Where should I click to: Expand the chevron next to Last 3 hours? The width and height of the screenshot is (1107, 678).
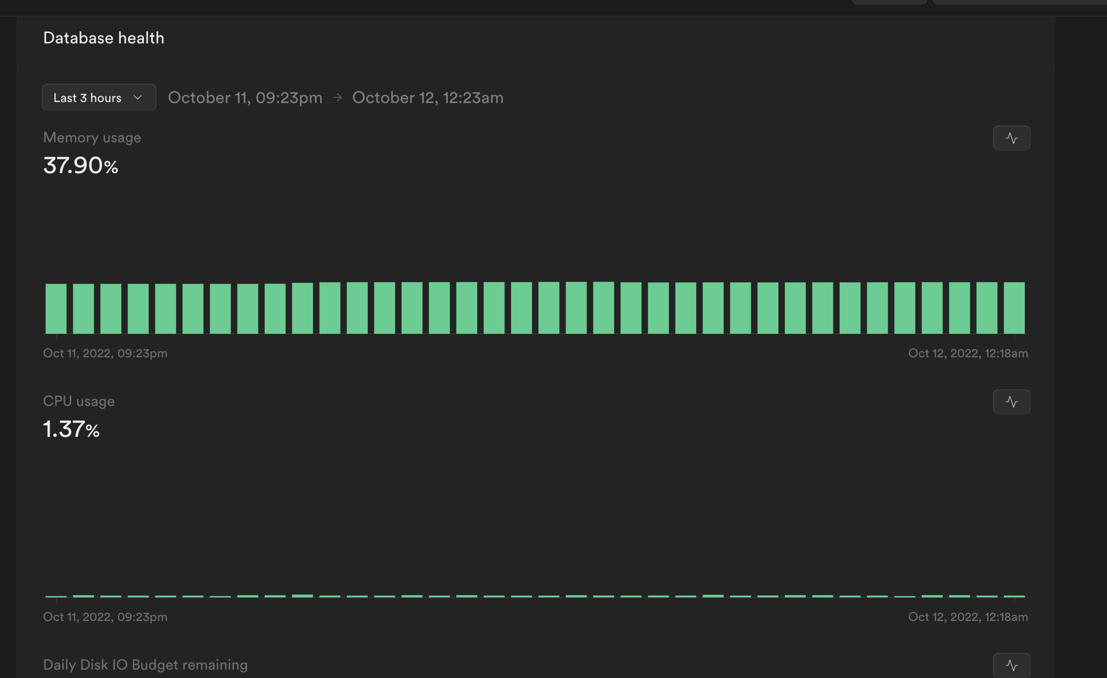tap(138, 97)
